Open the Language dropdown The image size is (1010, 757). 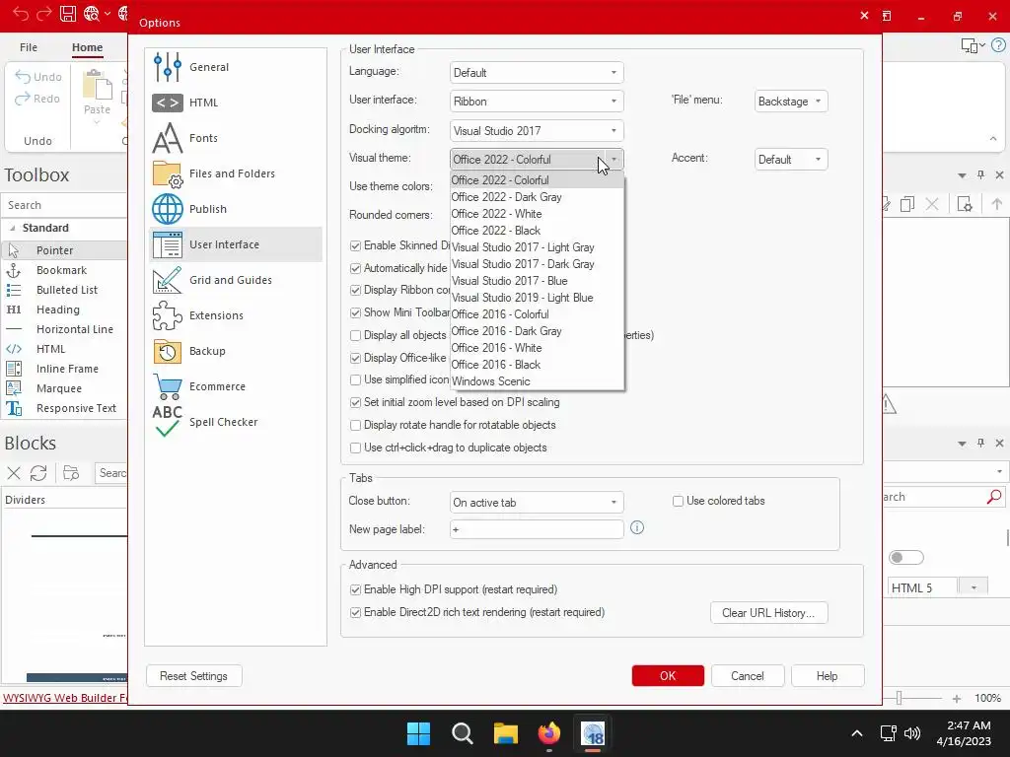[x=537, y=73]
